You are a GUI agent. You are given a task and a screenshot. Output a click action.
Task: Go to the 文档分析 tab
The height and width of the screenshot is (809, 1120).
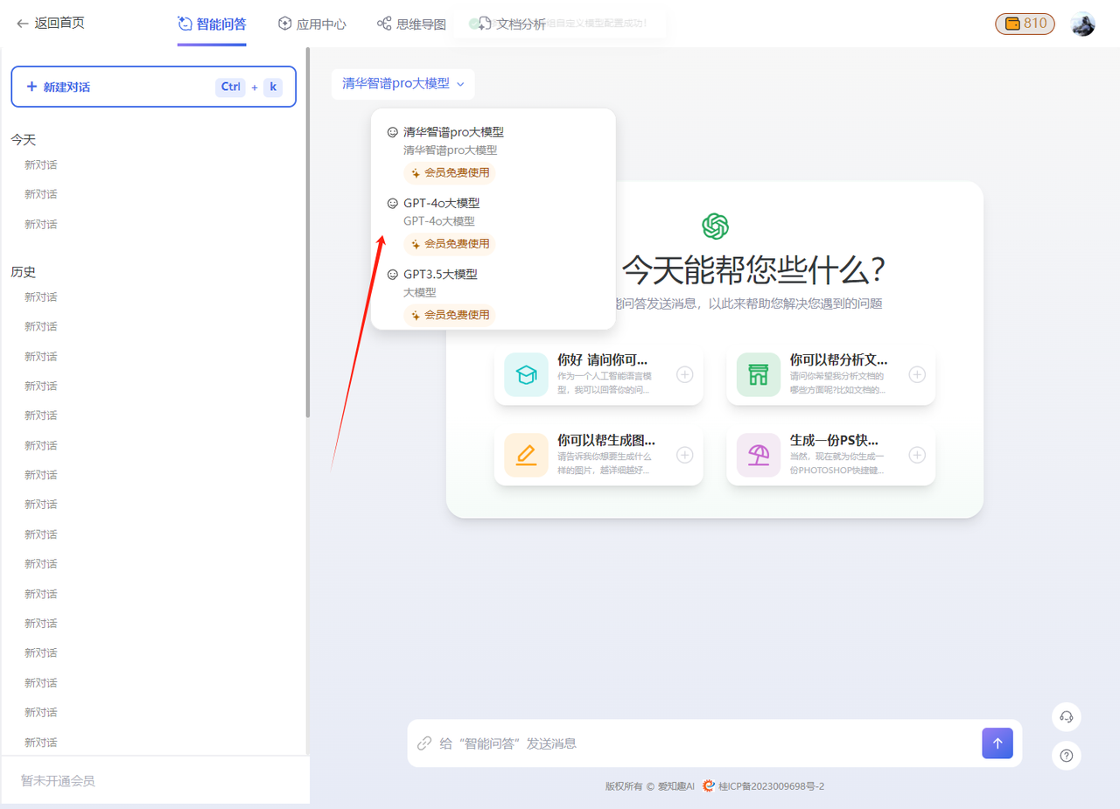click(512, 24)
